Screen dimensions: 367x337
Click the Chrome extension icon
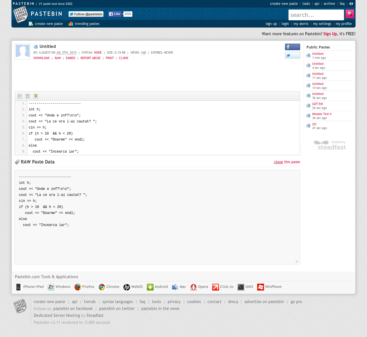[x=102, y=287]
